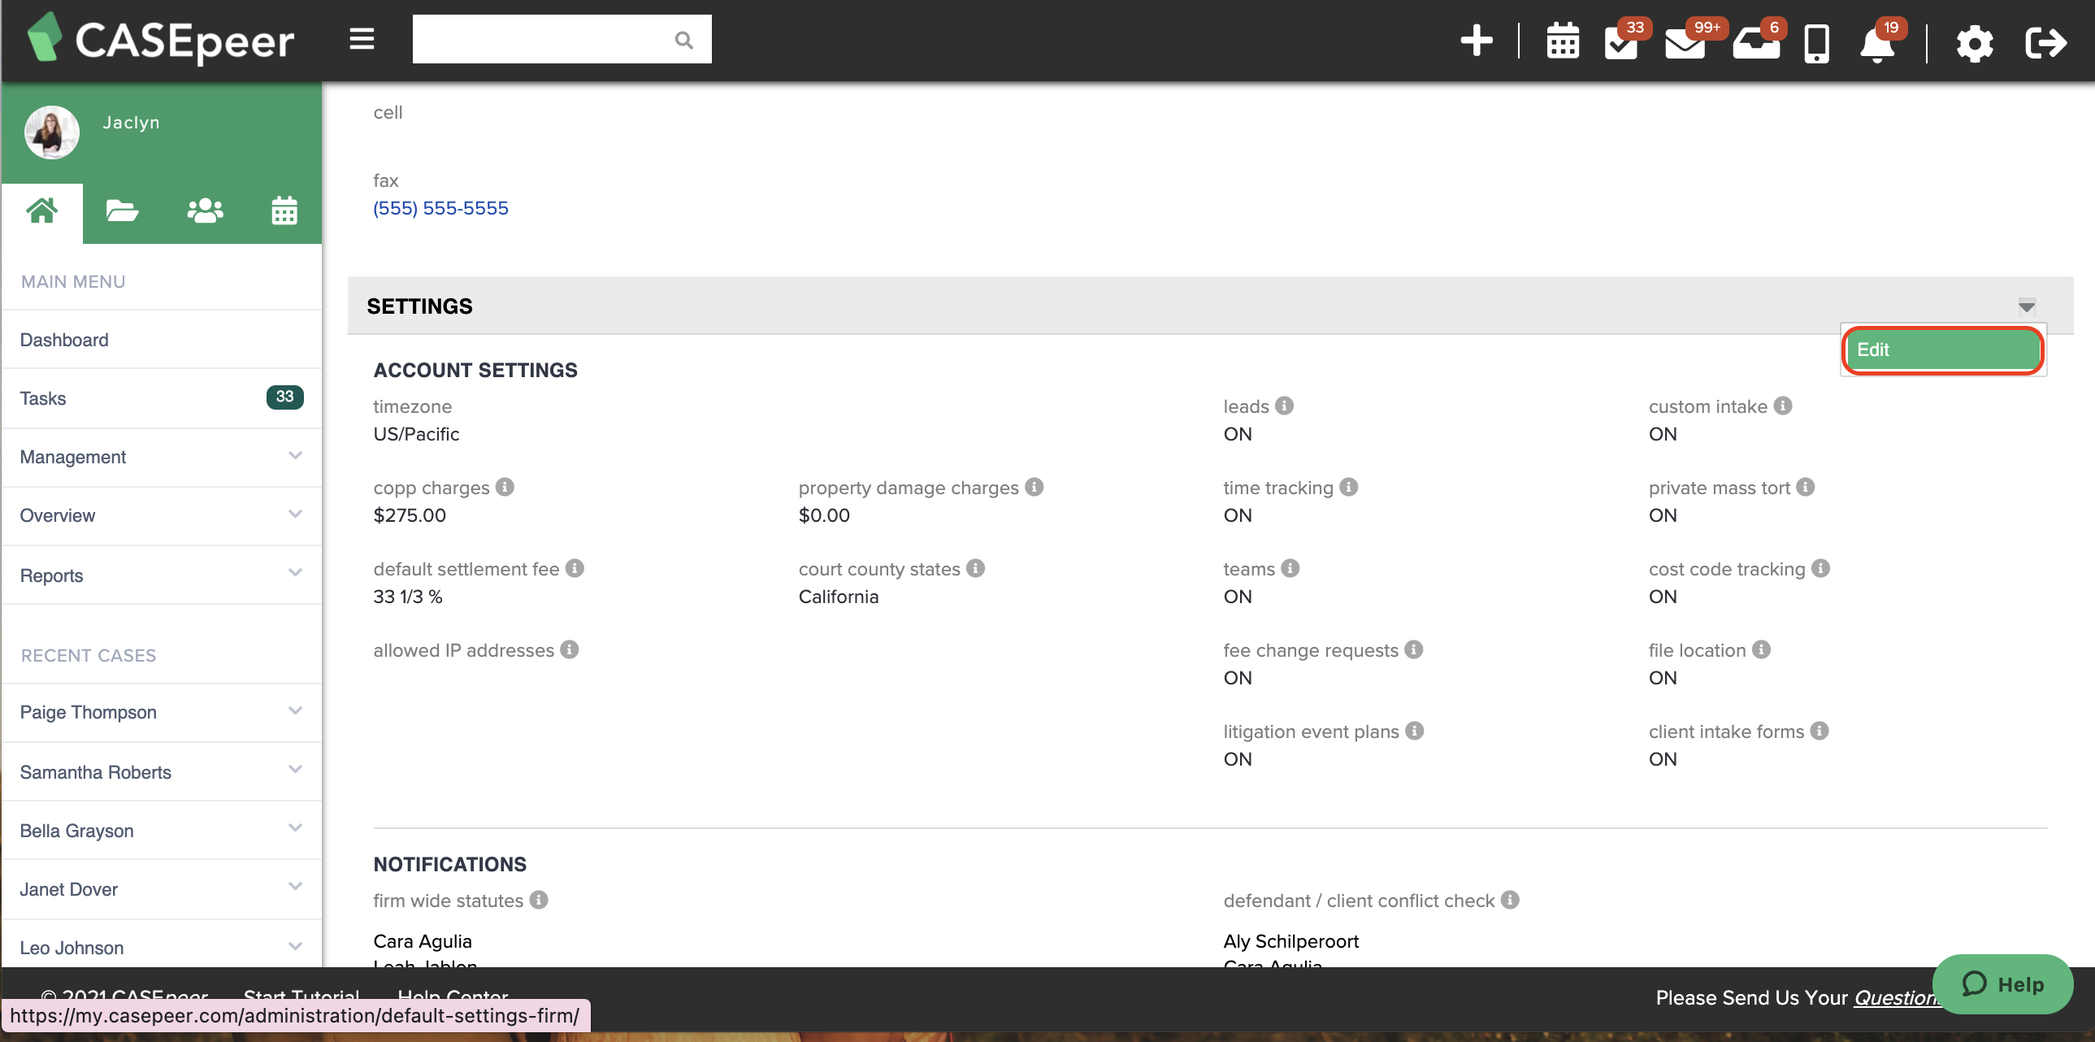This screenshot has width=2095, height=1042.
Task: Open the calendar icon in the top bar
Action: [1561, 41]
